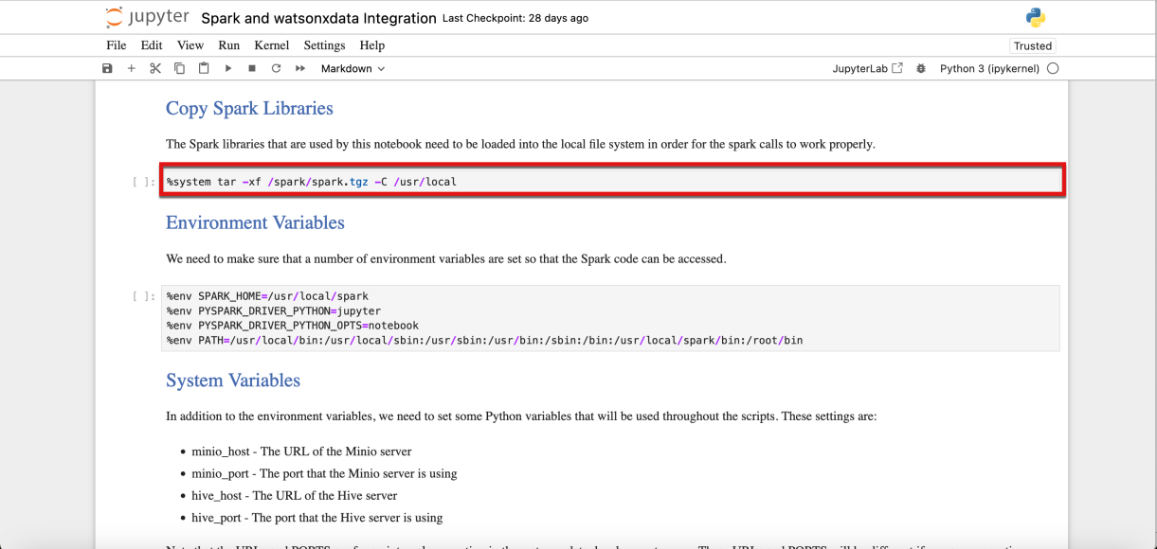Image resolution: width=1157 pixels, height=549 pixels.
Task: Click the PYSPARK_DRIVER_PYTHON_OPTS=notebook line
Action: tap(293, 326)
